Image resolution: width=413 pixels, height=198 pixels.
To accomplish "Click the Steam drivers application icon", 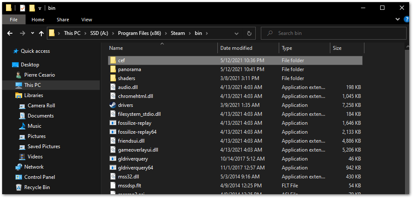I will pyautogui.click(x=113, y=105).
